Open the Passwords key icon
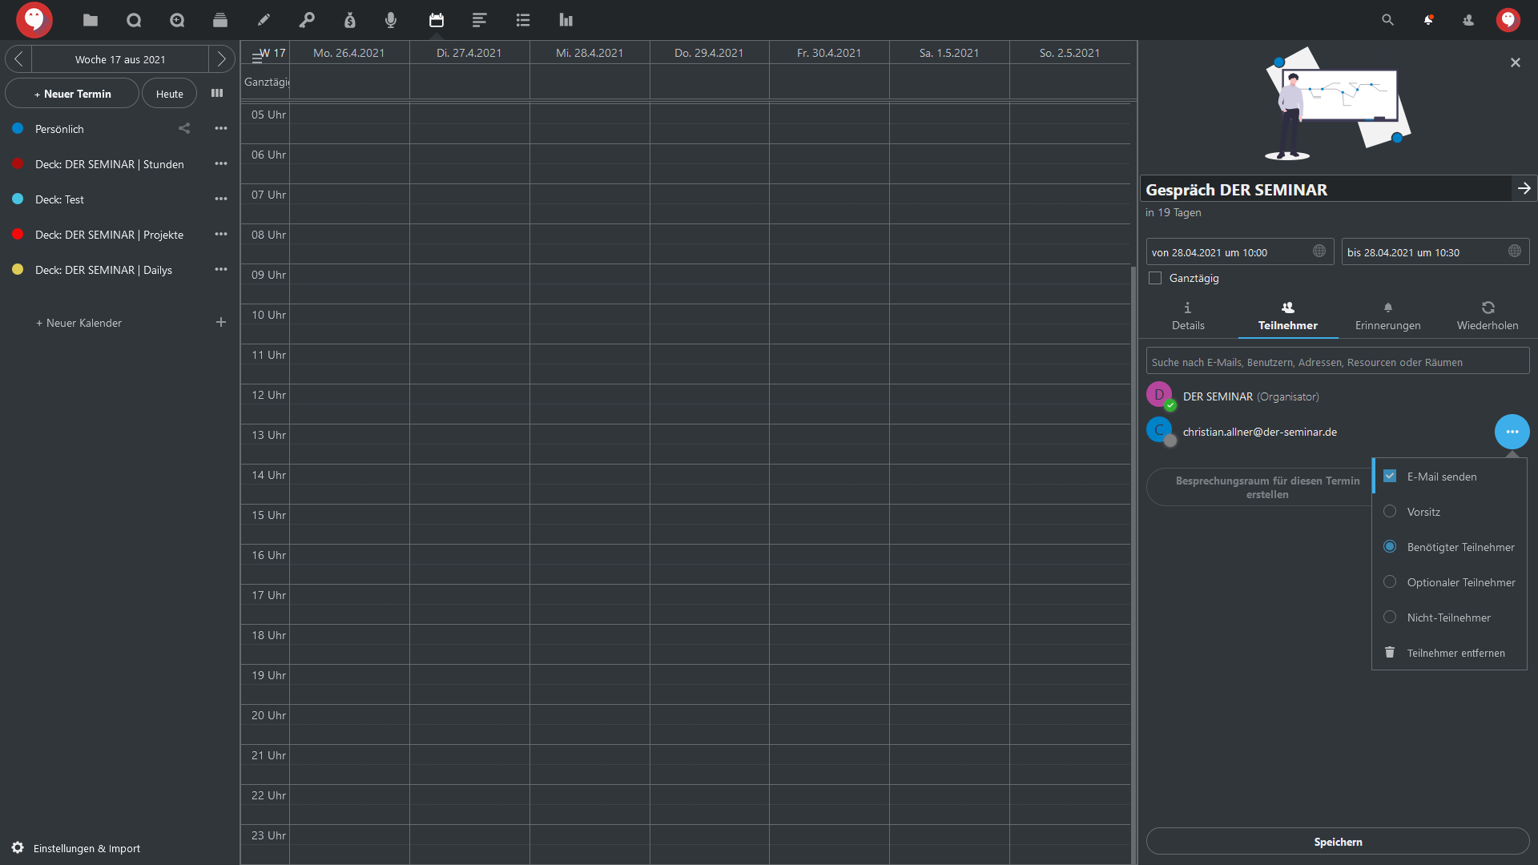The width and height of the screenshot is (1538, 865). (x=307, y=20)
